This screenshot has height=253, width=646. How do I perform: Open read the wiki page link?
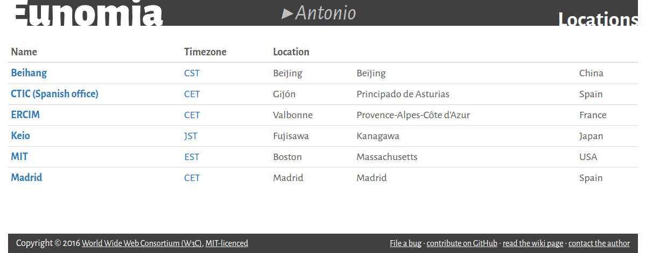533,243
